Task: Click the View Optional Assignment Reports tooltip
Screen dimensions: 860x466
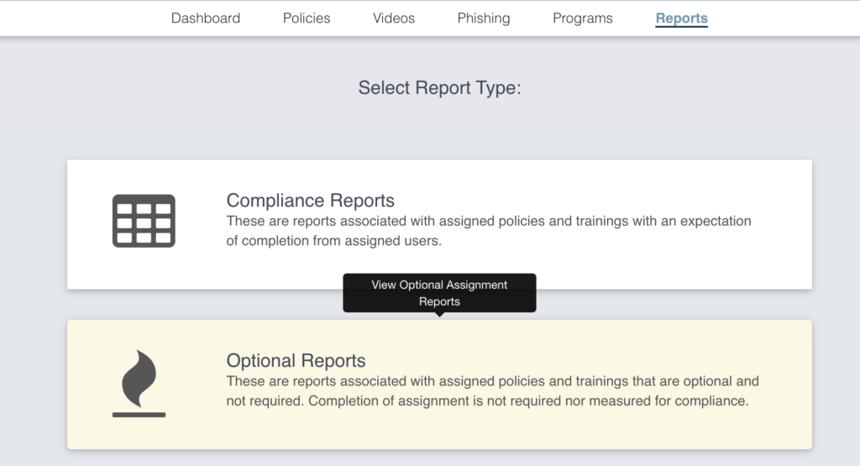Action: [x=439, y=293]
